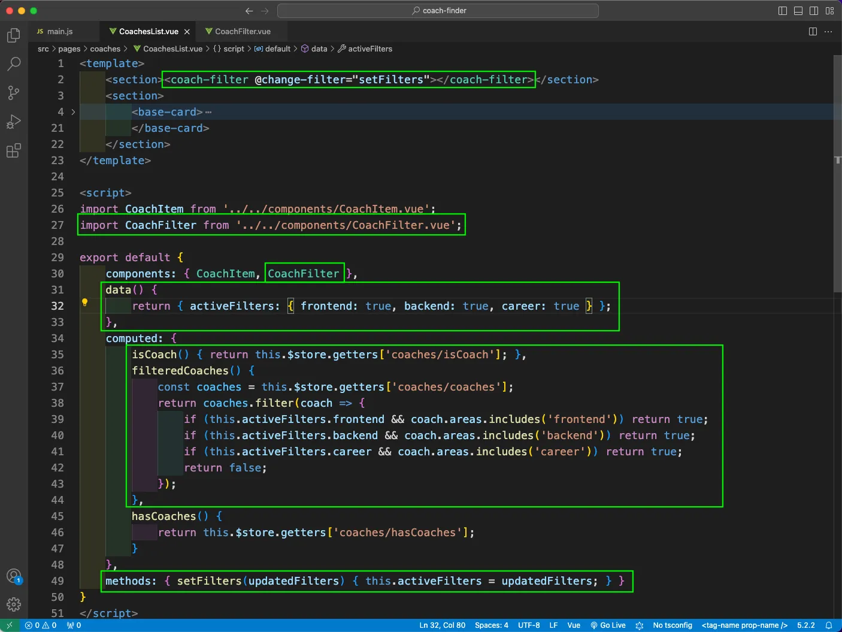The image size is (842, 632).
Task: Click 'return false;' on line 42
Action: [226, 468]
